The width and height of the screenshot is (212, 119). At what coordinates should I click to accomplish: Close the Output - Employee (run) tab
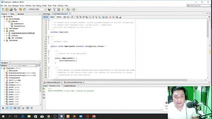pyautogui.click(x=62, y=86)
